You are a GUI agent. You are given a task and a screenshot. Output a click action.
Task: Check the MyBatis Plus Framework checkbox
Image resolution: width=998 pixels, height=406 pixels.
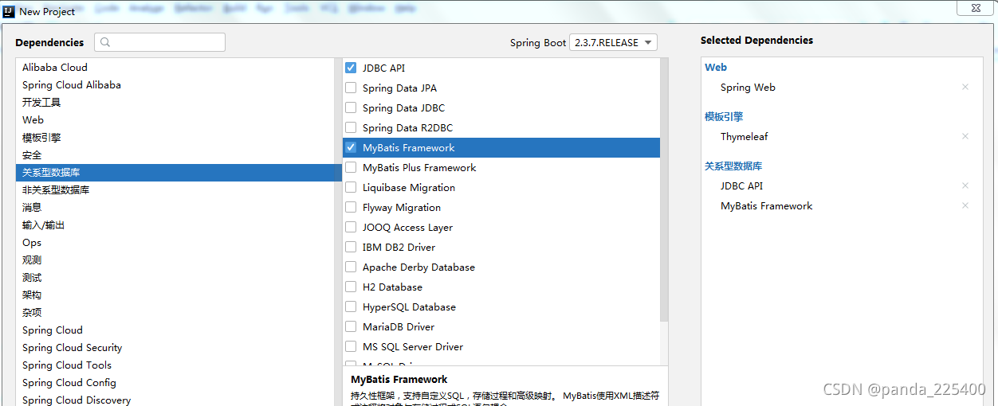point(351,168)
